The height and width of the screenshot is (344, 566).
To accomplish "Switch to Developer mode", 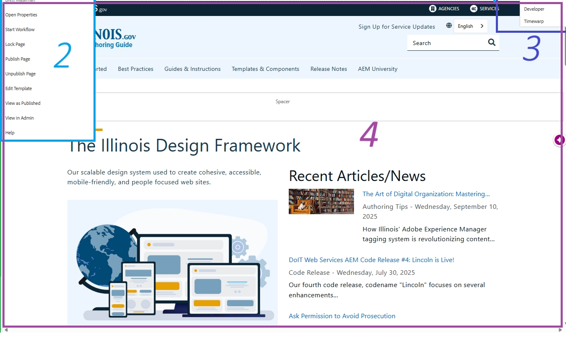I will point(534,9).
